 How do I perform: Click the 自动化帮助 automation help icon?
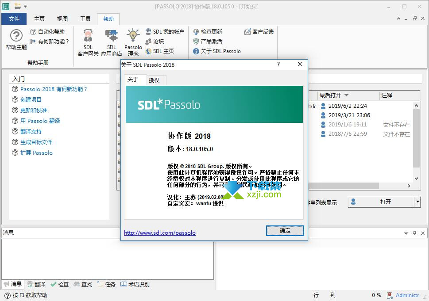click(33, 32)
